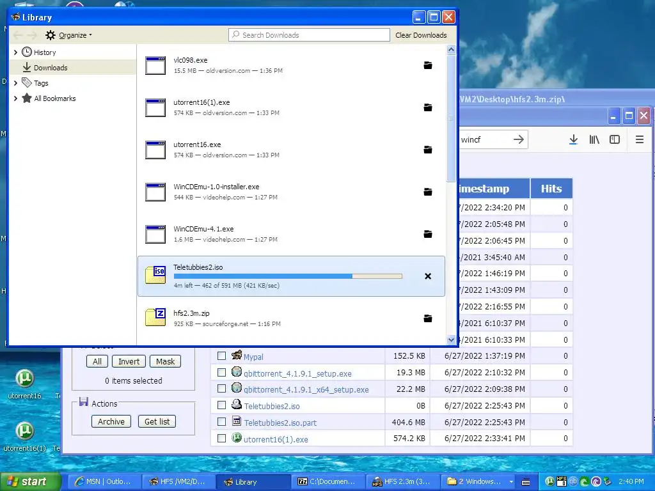Click the uTorrent system tray icon
655x491 pixels.
549,481
